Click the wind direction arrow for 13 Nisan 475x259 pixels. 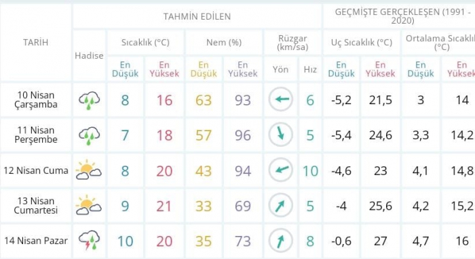pos(280,206)
